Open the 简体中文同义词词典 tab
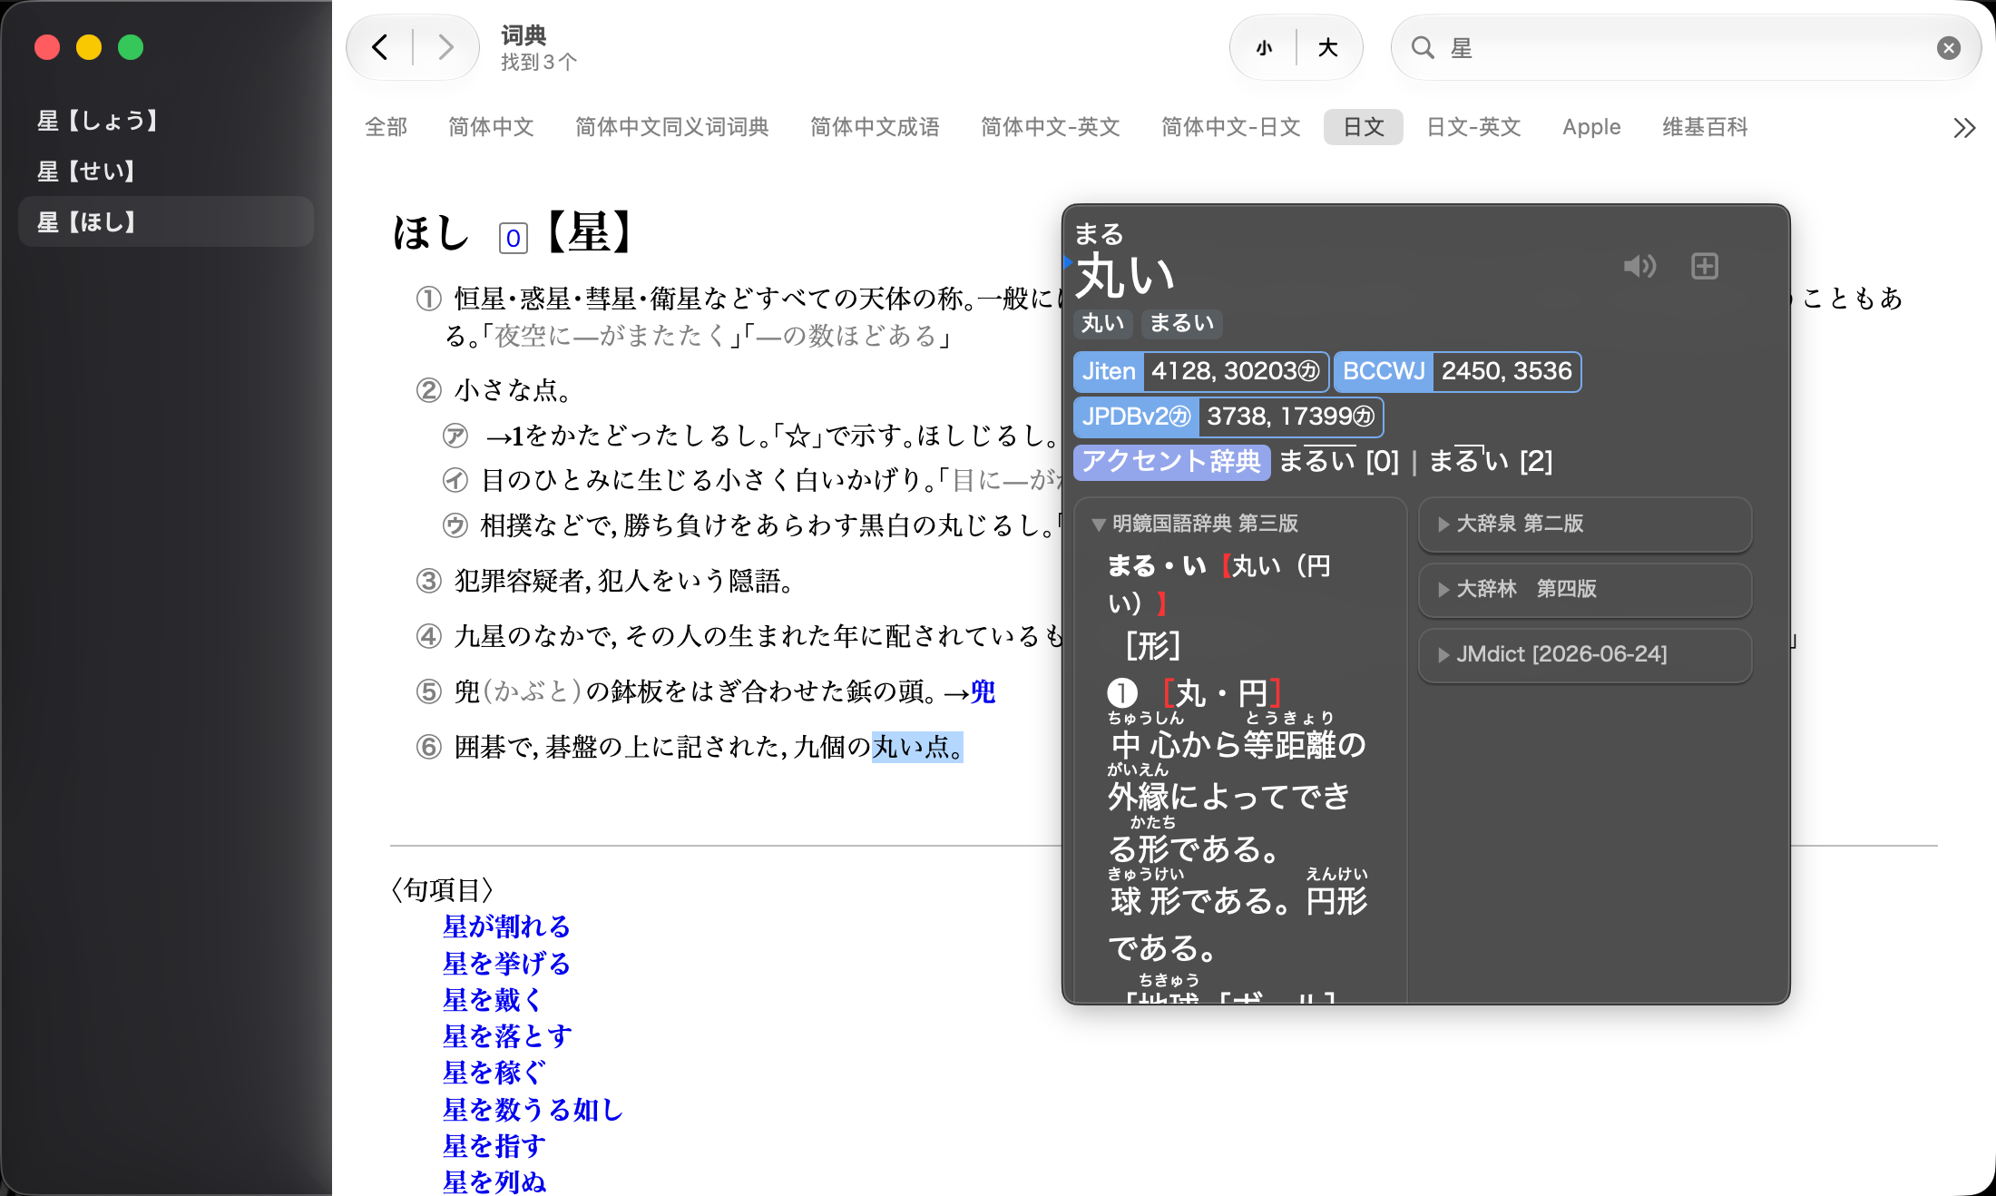Image resolution: width=1996 pixels, height=1196 pixels. click(671, 127)
